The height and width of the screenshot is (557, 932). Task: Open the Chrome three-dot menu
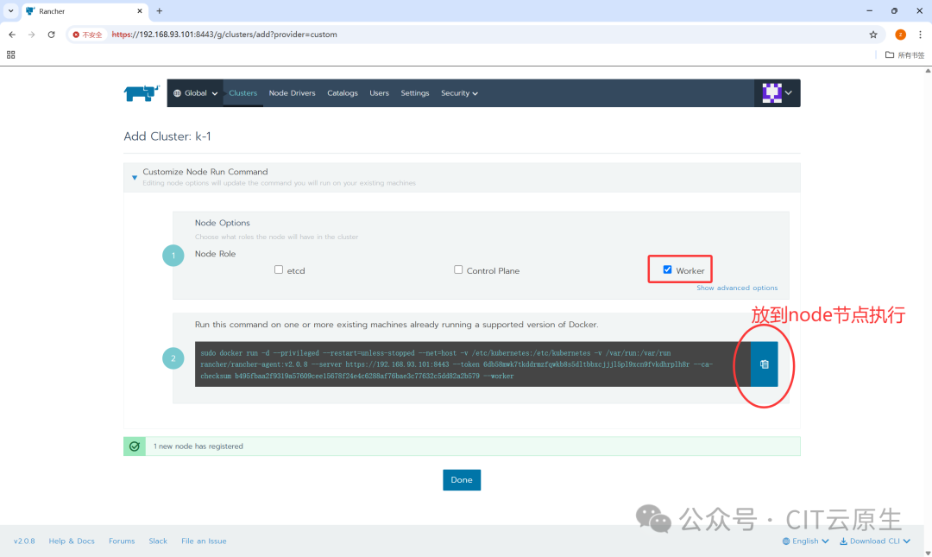pyautogui.click(x=920, y=35)
